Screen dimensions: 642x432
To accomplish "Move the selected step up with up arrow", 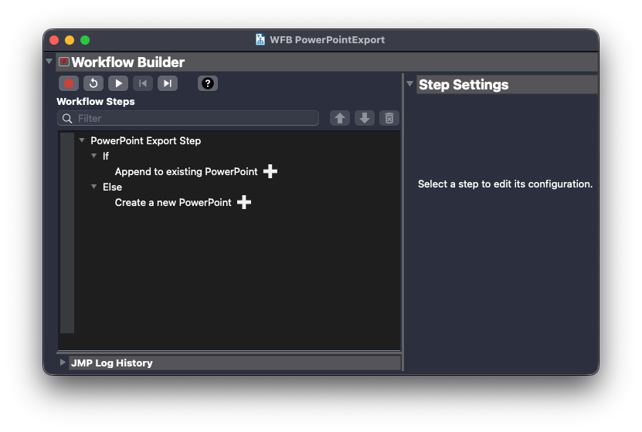I will coord(340,118).
